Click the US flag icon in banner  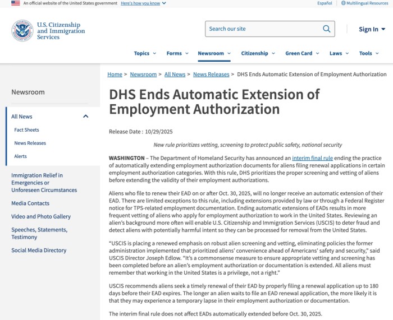coord(15,3)
